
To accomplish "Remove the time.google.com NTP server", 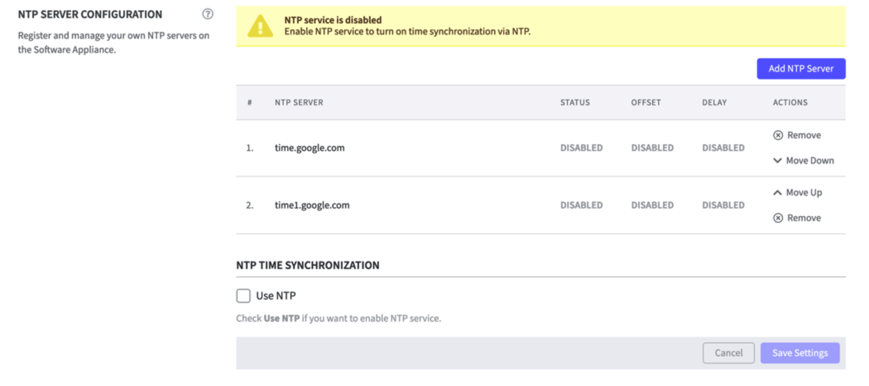I will click(x=803, y=135).
